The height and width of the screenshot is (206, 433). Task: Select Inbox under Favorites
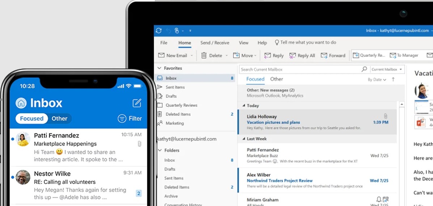tap(196, 78)
